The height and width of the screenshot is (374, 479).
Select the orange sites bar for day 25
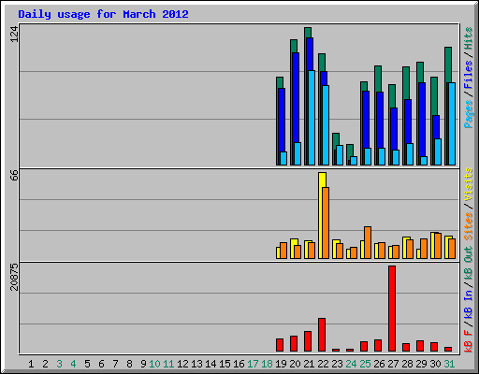tap(368, 242)
